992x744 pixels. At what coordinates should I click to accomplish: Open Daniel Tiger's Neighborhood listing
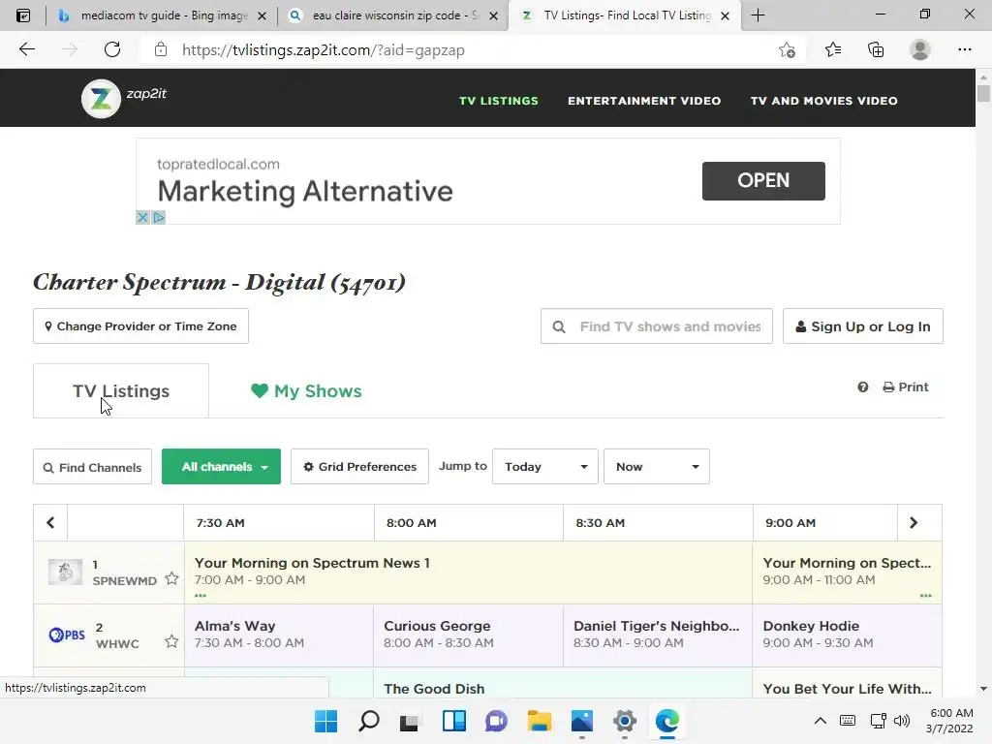tap(658, 635)
